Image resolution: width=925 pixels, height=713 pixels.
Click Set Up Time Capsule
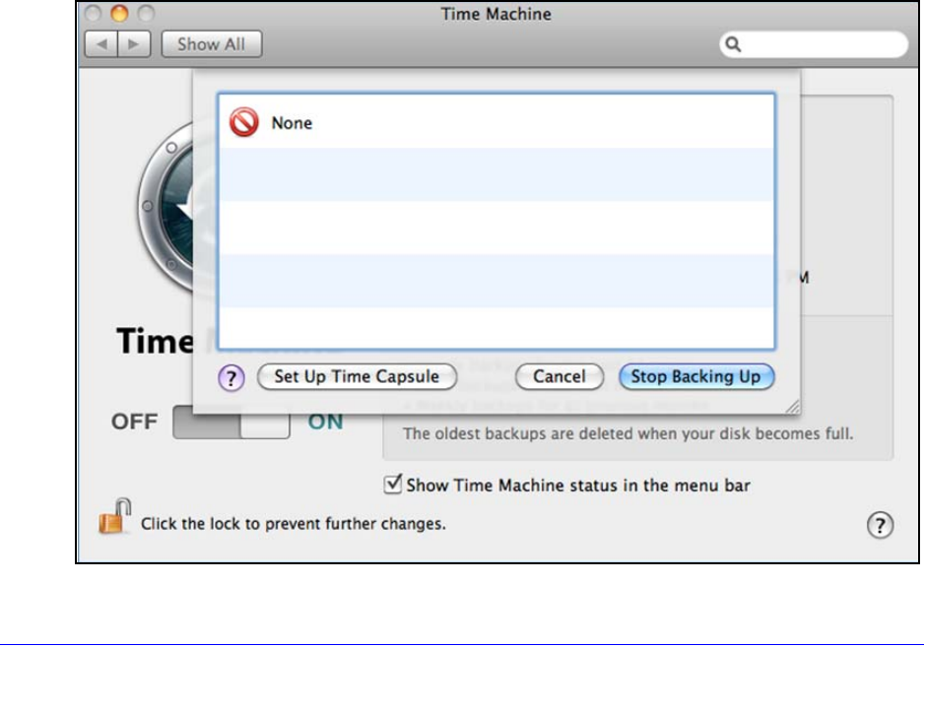357,377
